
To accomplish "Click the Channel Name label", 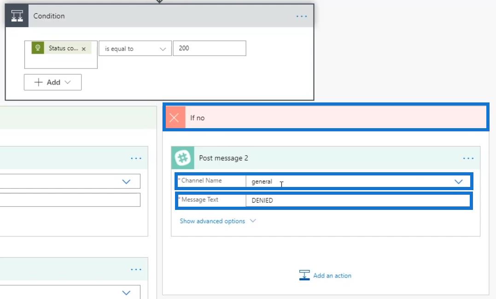I will point(201,181).
